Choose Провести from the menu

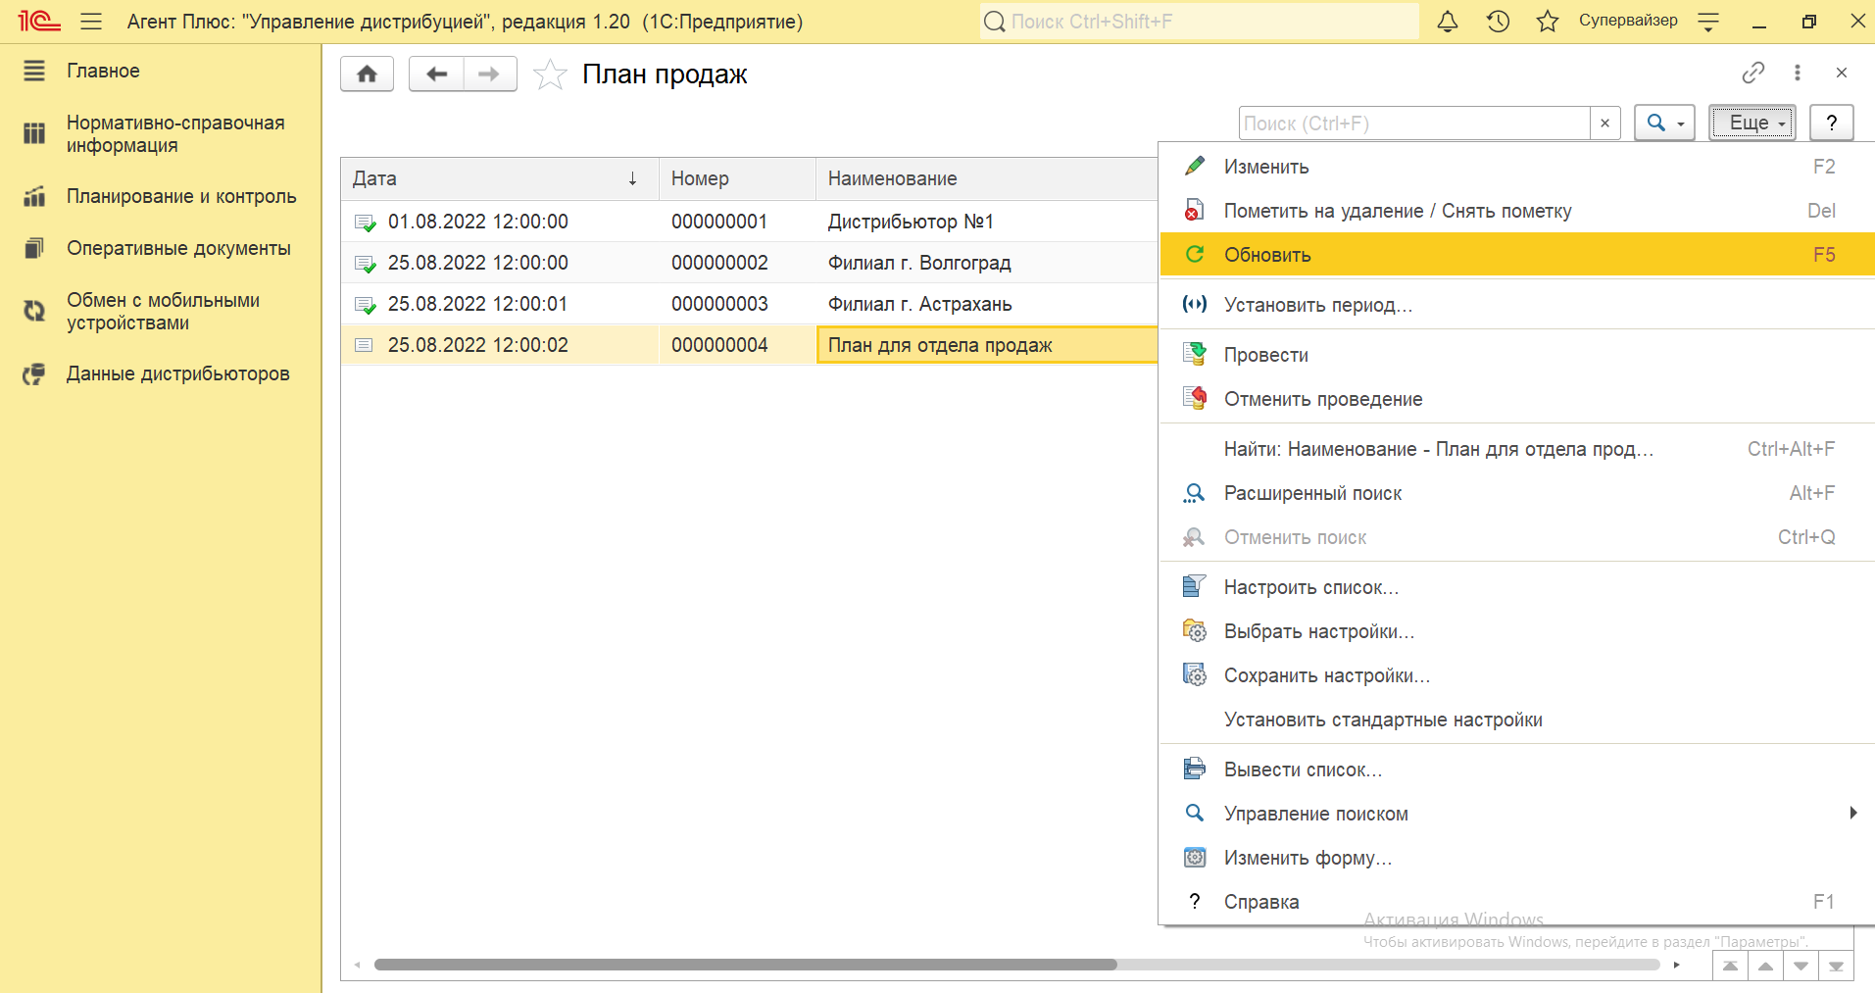(1265, 355)
